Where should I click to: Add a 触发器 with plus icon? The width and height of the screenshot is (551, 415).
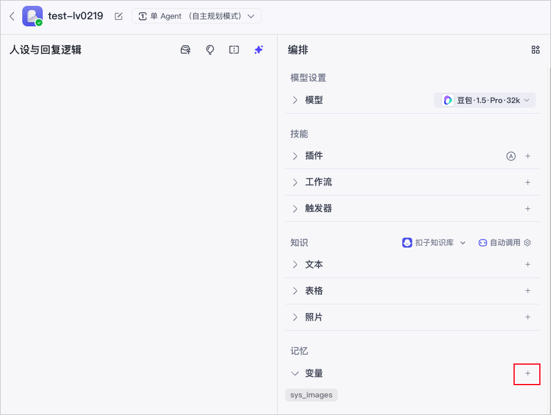(x=528, y=209)
